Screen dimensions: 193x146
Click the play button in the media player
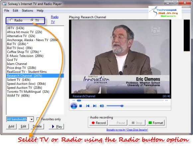tap(74, 106)
